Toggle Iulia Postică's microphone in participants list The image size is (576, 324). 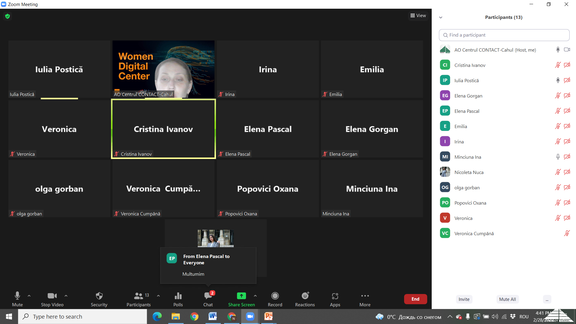(558, 80)
